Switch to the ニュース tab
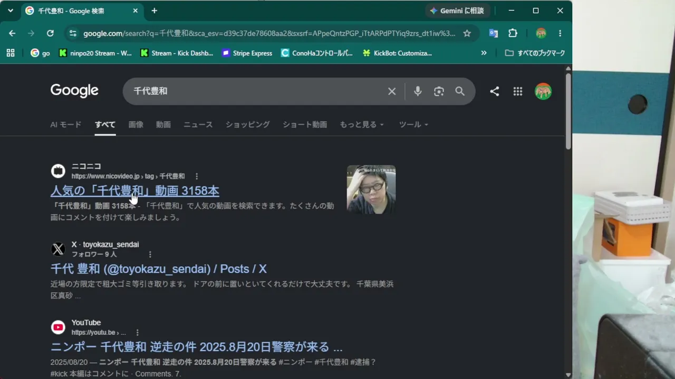 click(198, 125)
